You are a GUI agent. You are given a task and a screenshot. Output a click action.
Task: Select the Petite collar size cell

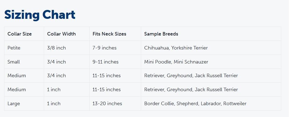pos(14,48)
